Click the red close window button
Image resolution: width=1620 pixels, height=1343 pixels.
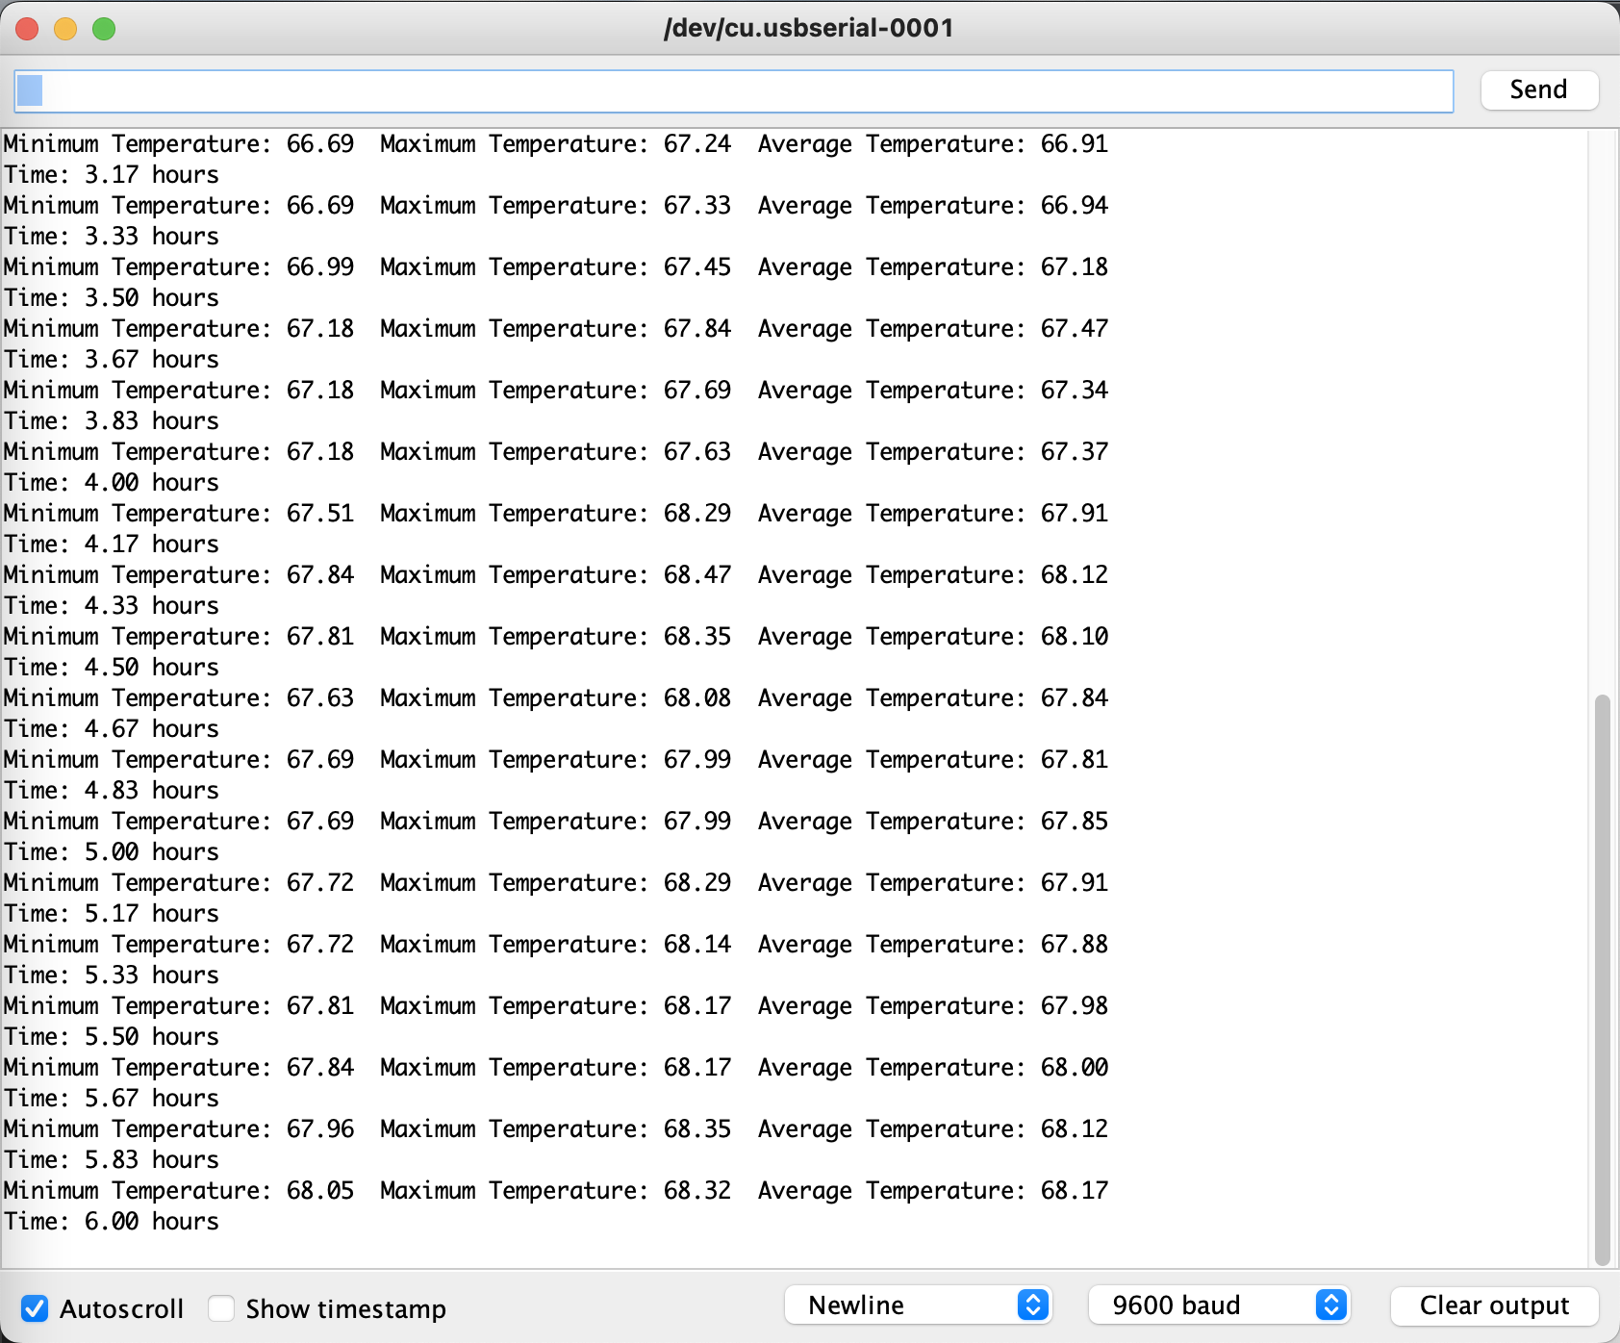tap(27, 29)
